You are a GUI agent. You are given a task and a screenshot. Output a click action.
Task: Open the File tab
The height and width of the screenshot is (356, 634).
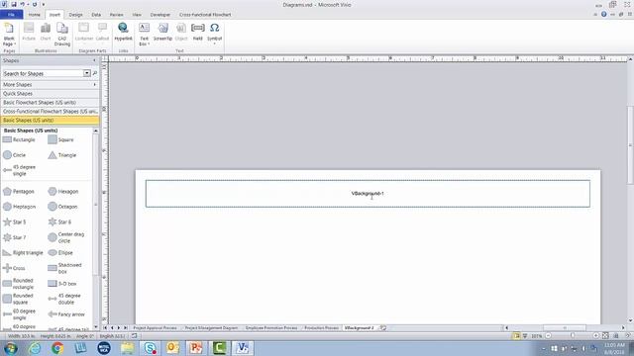(x=11, y=15)
